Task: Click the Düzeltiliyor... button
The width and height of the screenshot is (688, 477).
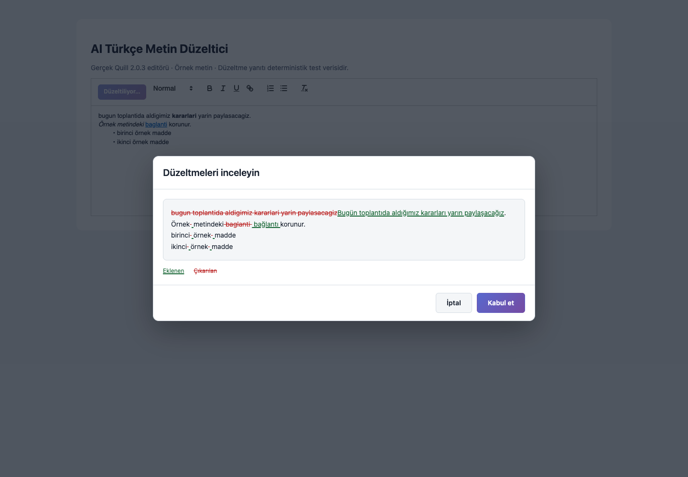Action: coord(122,92)
